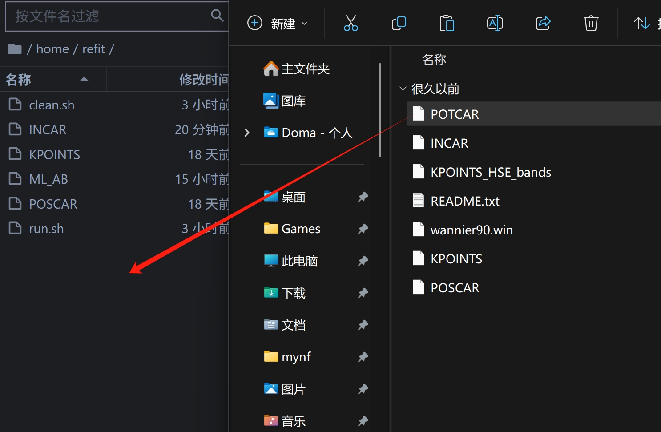Toggle the pin beside mynf folder

[x=363, y=357]
